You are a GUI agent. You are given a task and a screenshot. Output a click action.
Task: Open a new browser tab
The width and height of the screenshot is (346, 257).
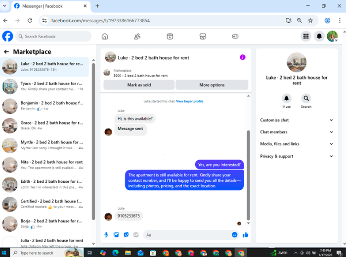click(97, 6)
